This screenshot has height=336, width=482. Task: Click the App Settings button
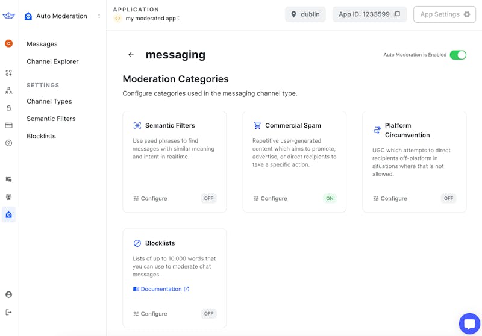pos(445,14)
